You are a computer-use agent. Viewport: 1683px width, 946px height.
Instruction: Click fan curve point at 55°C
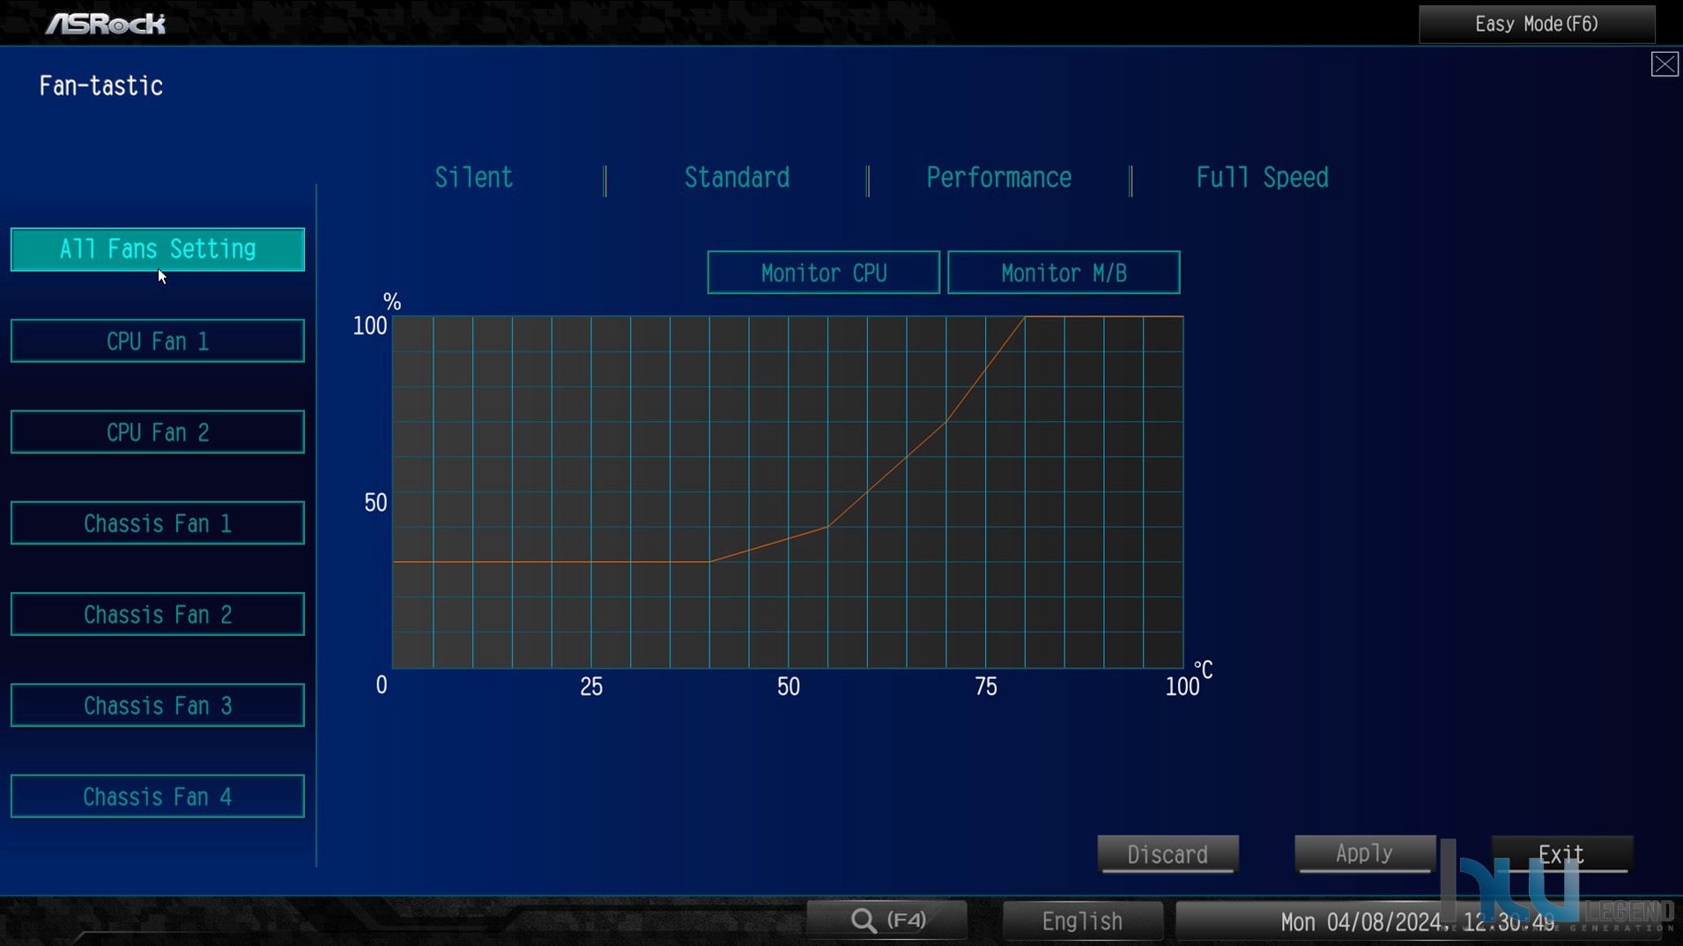[827, 527]
